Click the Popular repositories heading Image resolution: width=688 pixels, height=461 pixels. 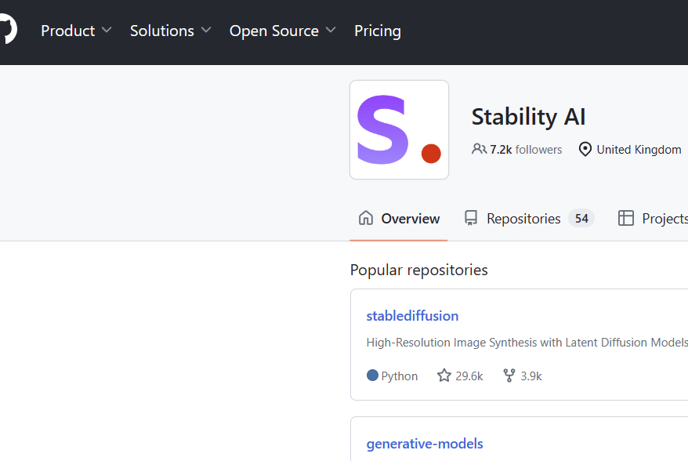click(419, 270)
